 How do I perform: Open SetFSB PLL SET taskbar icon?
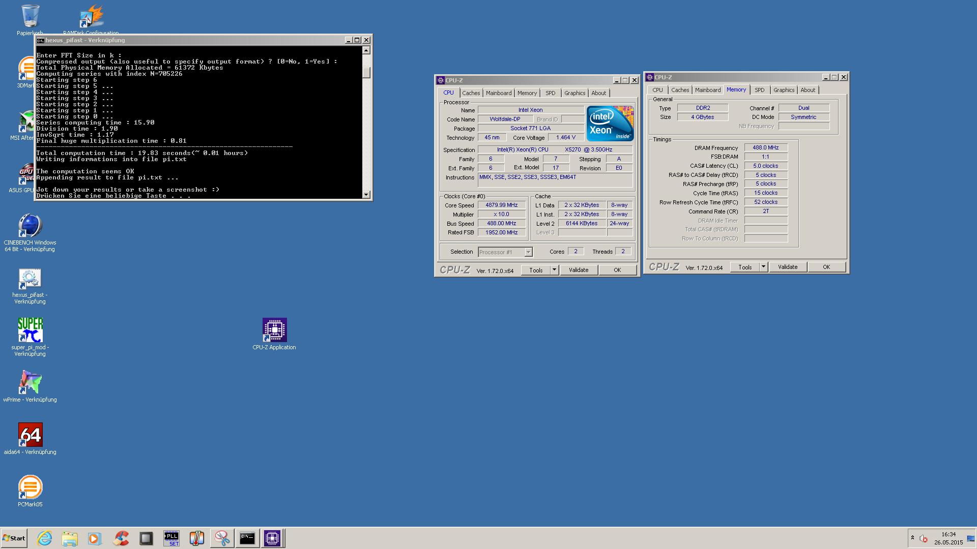click(171, 538)
